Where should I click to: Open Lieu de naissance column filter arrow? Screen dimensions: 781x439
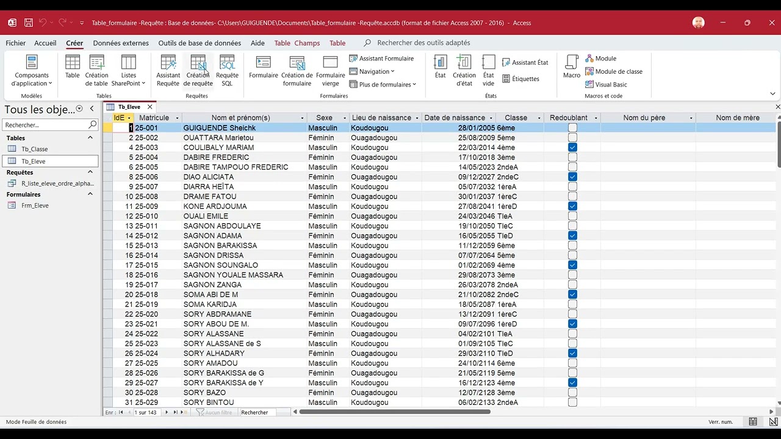[417, 118]
